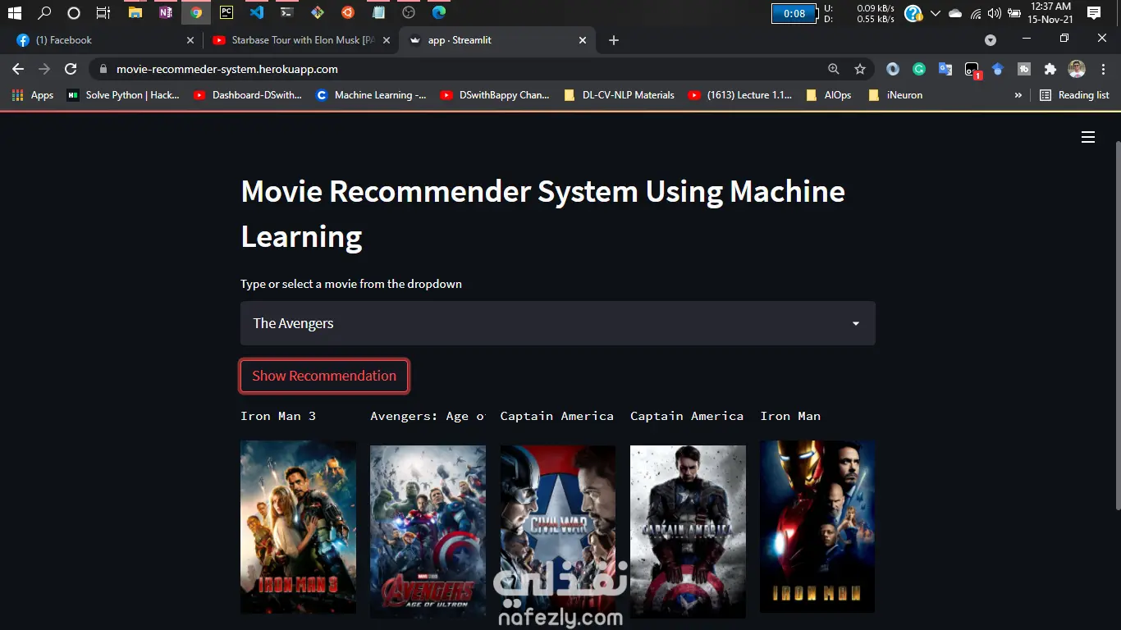Open the Iron Man poster
1121x630 pixels.
coord(817,527)
